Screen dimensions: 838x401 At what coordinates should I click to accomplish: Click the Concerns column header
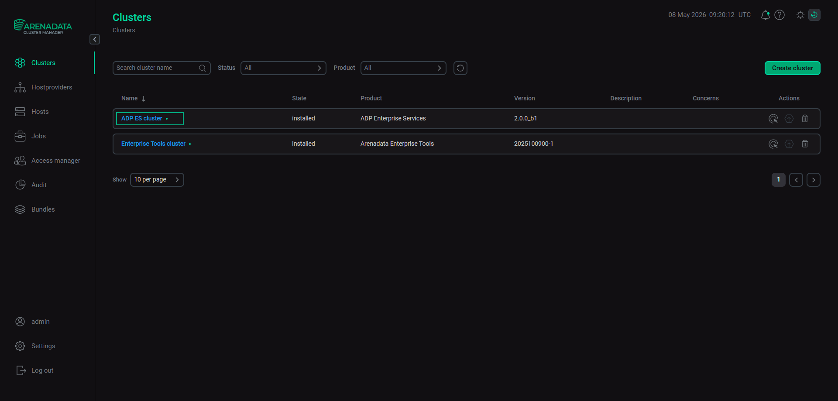point(706,99)
